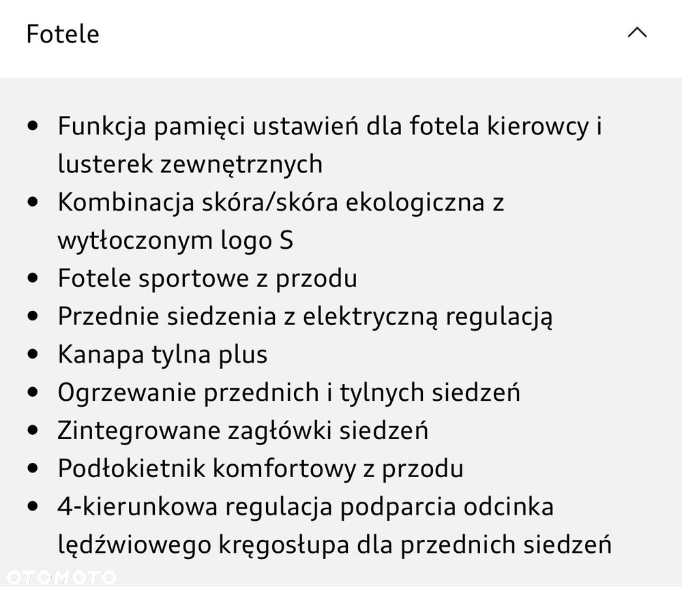Collapse the Fotele section chevron

pos(637,33)
